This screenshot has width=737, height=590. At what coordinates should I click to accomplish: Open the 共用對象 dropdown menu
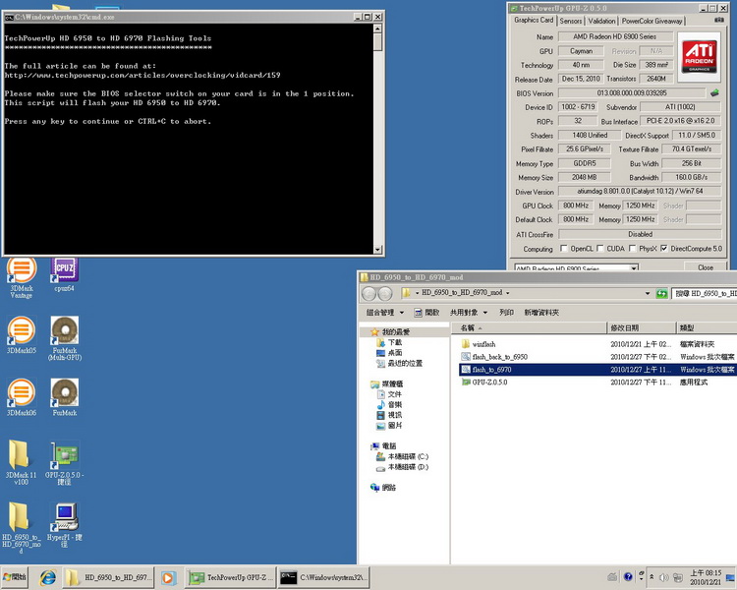(x=469, y=313)
